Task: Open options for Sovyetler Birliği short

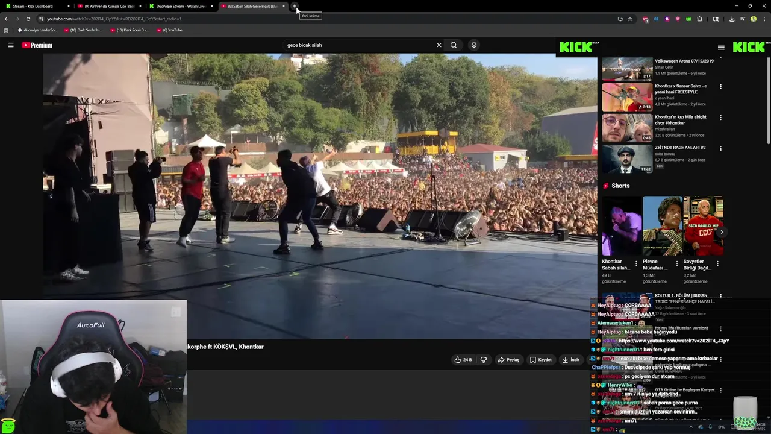Action: pyautogui.click(x=717, y=263)
